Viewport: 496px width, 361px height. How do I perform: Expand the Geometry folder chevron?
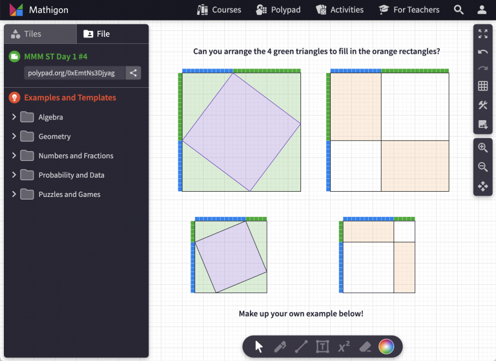(14, 136)
